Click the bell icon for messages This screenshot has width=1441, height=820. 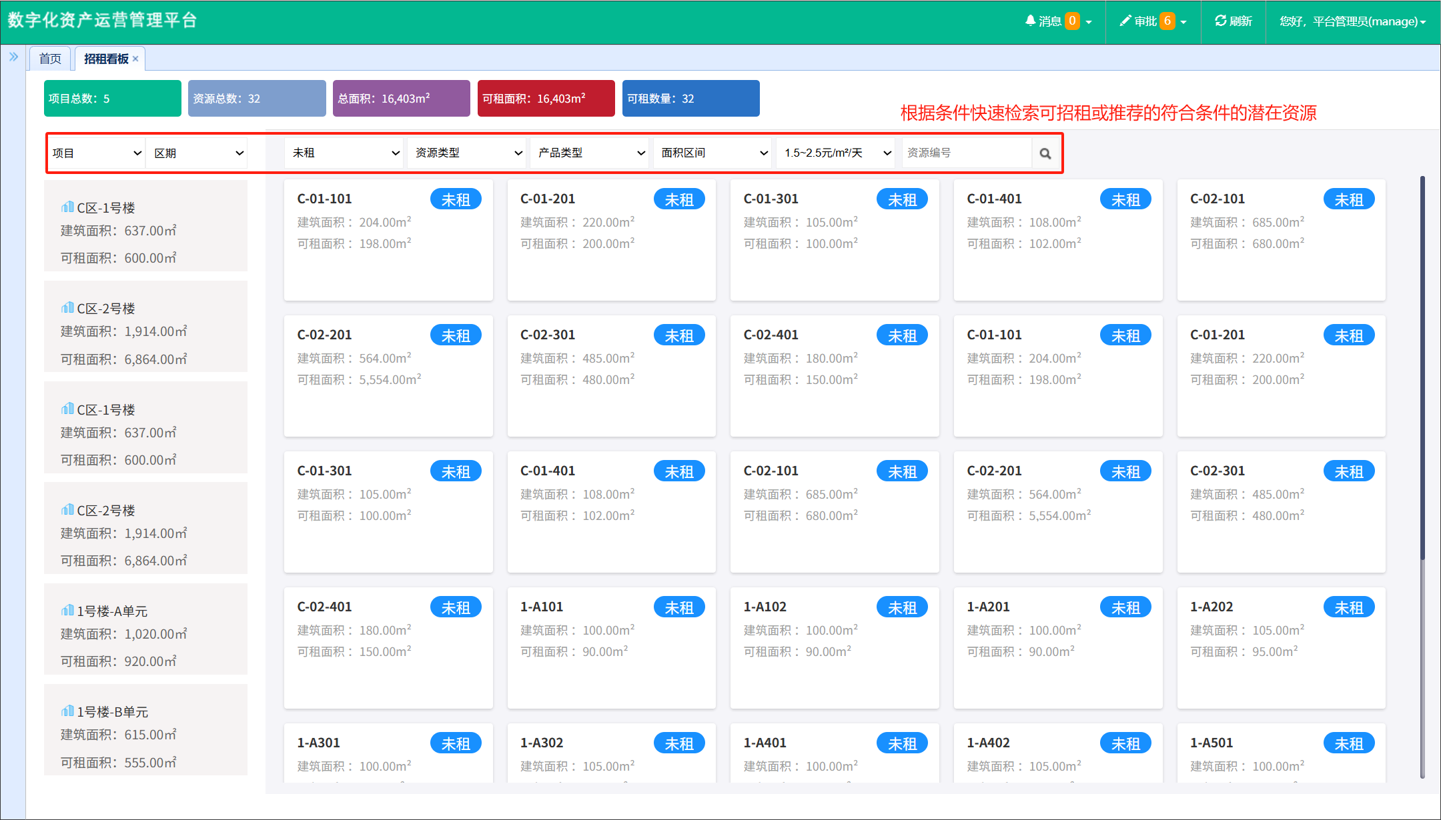pos(1031,21)
